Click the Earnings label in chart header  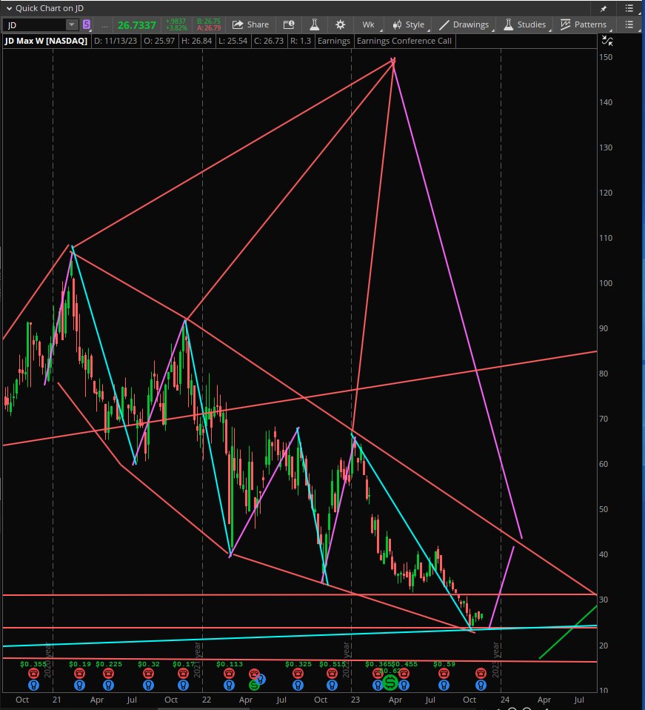coord(334,41)
